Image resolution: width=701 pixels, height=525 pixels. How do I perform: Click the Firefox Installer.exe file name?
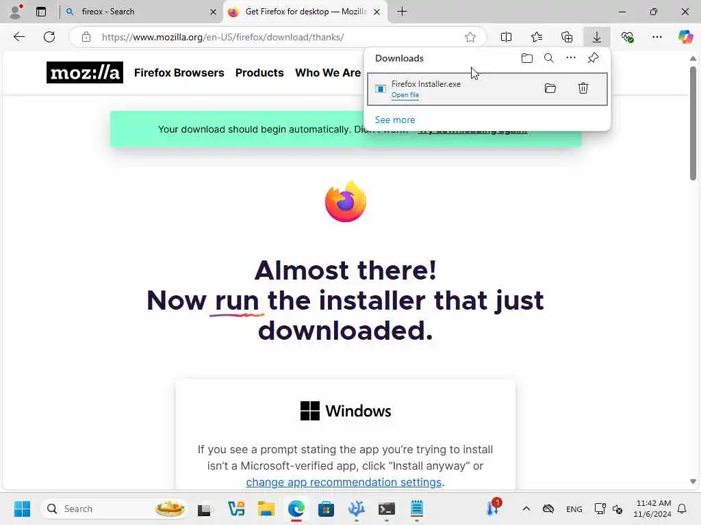tap(426, 84)
